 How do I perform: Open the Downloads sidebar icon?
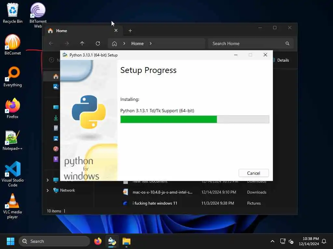pyautogui.click(x=56, y=118)
